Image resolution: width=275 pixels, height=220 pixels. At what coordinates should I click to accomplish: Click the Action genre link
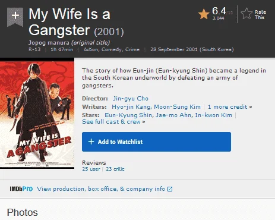(91, 49)
